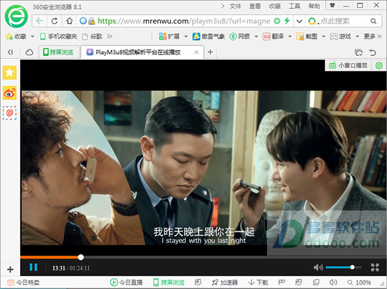Open sidebar Weibo icon
This screenshot has width=387, height=289.
[x=10, y=93]
